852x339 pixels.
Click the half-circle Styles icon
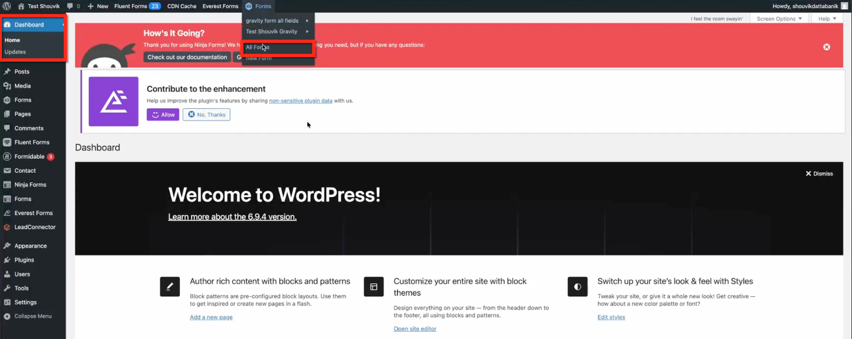pos(578,286)
